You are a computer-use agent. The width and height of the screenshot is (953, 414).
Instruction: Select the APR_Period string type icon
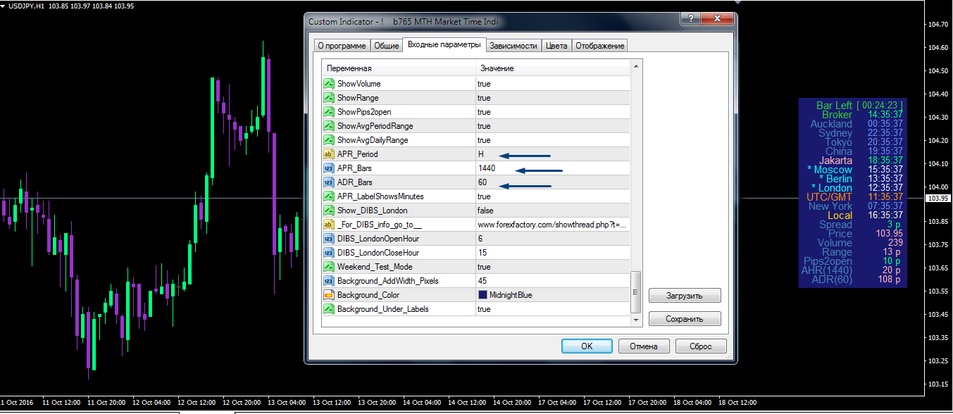point(329,154)
